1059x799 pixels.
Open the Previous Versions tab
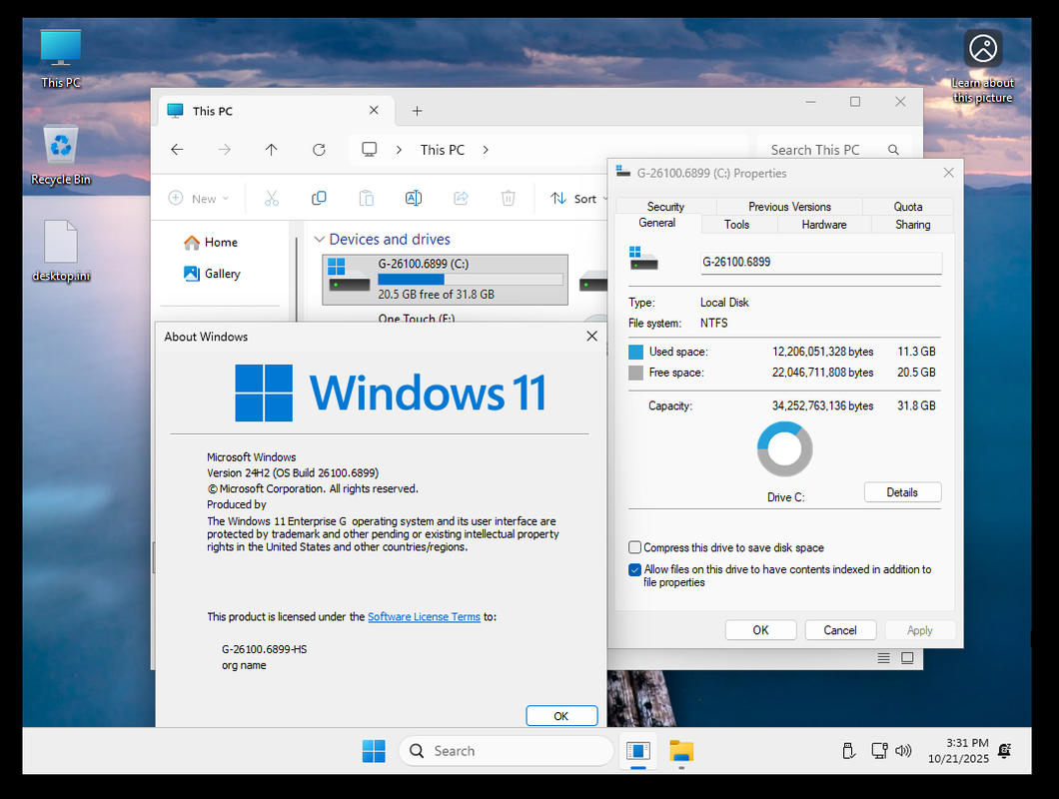[789, 207]
